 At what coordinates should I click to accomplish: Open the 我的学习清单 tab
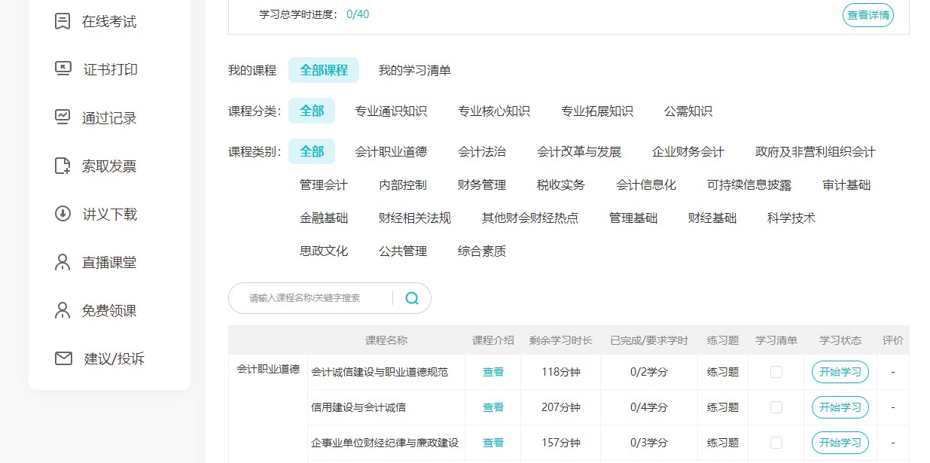coord(414,69)
